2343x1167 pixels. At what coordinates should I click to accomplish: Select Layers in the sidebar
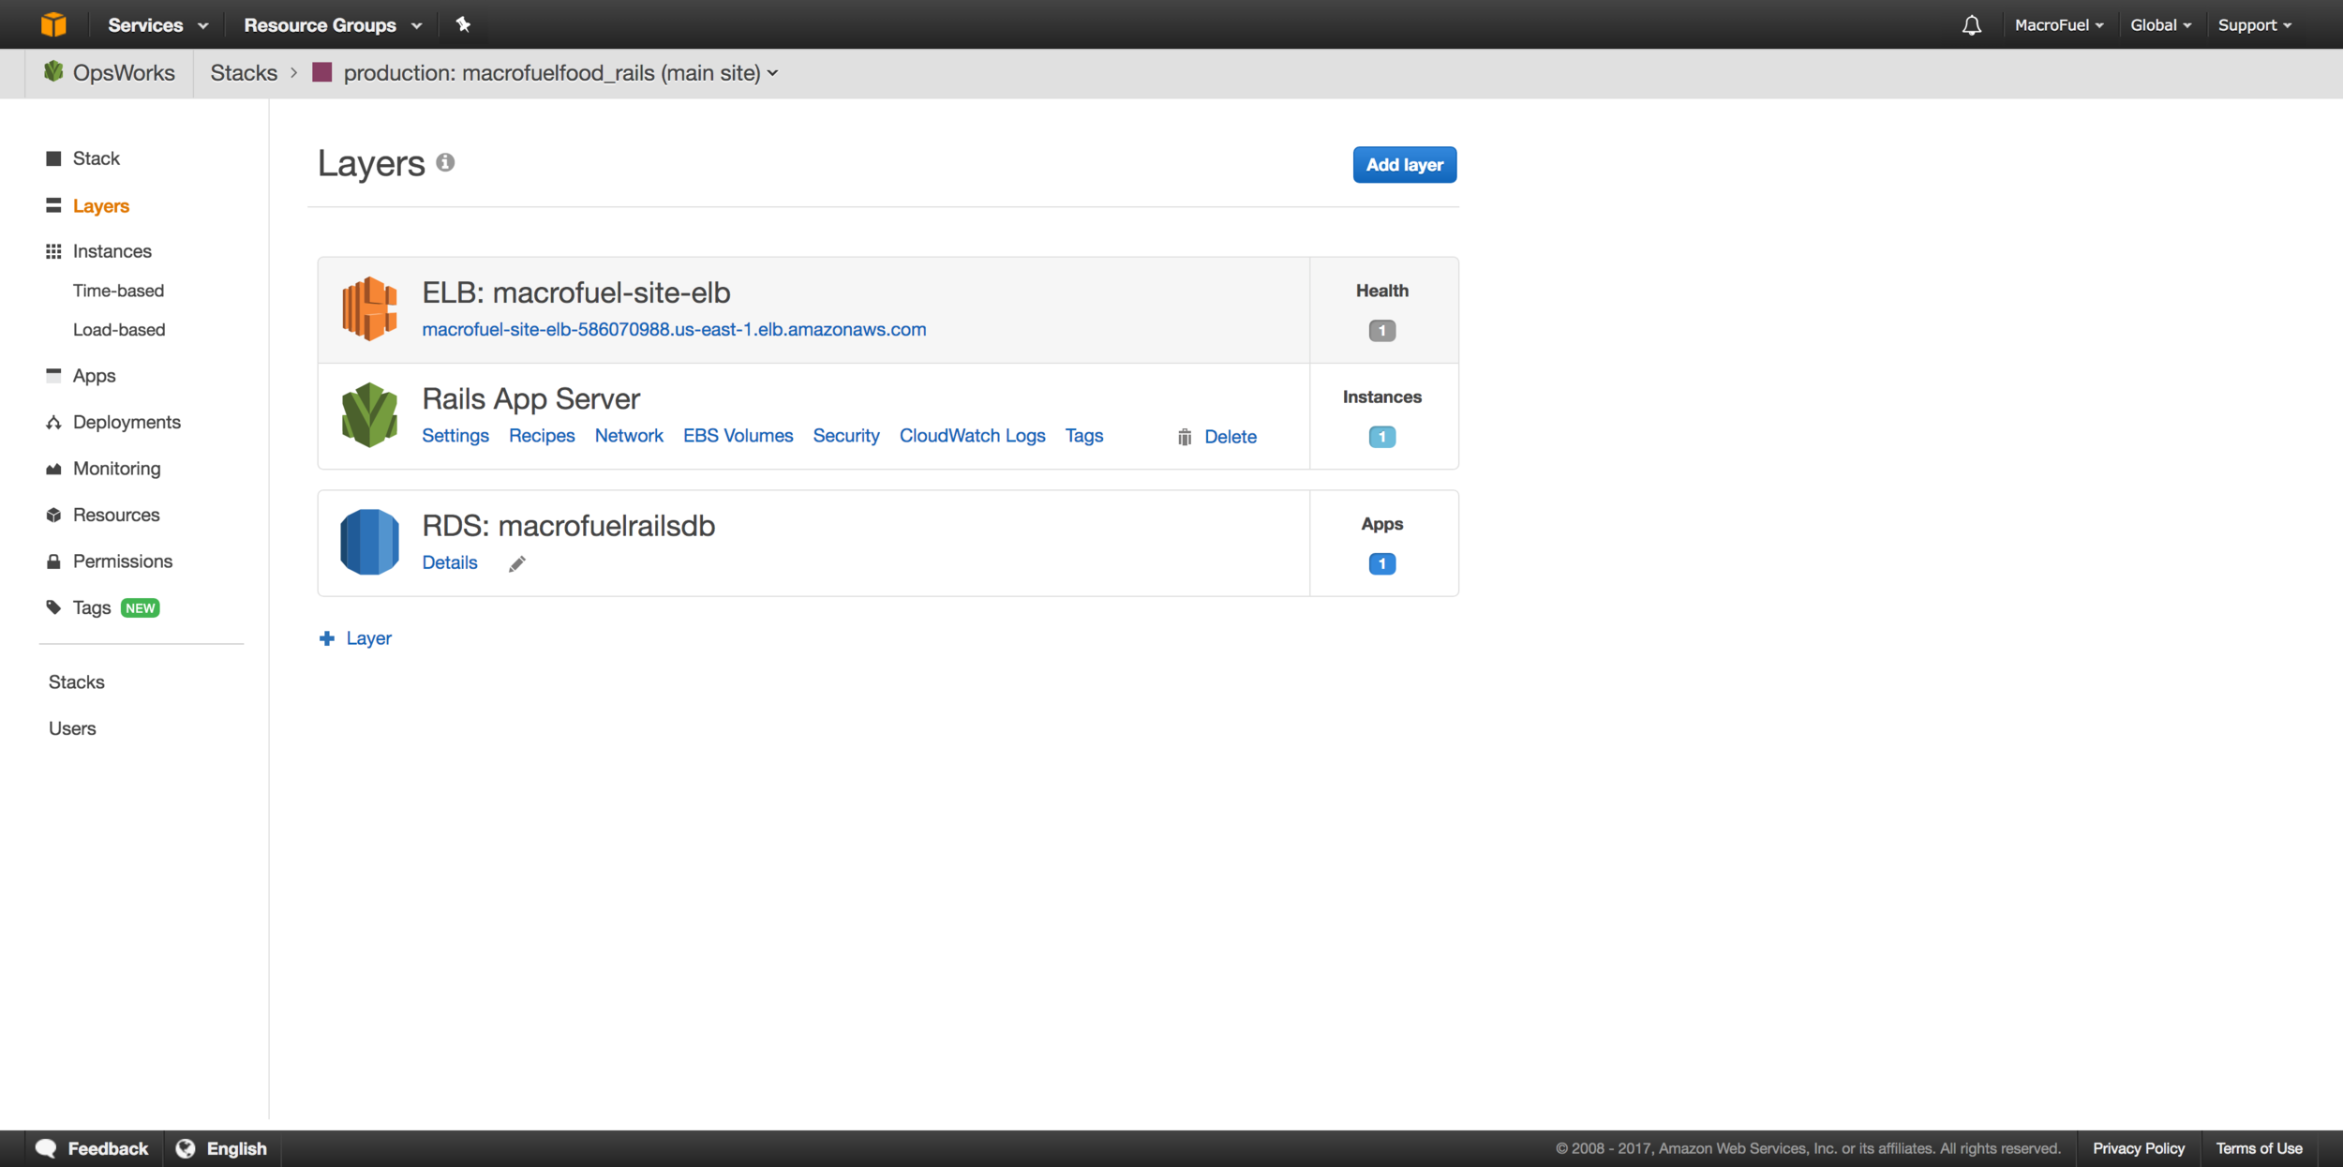[101, 206]
